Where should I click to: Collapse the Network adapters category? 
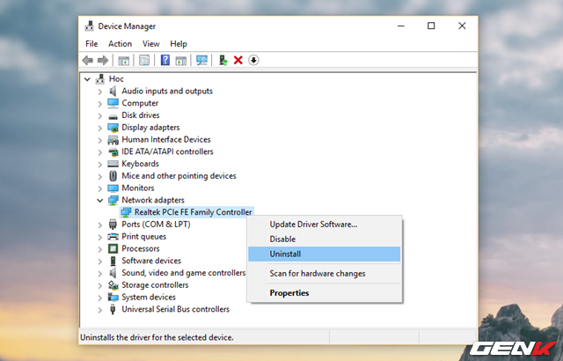(99, 201)
